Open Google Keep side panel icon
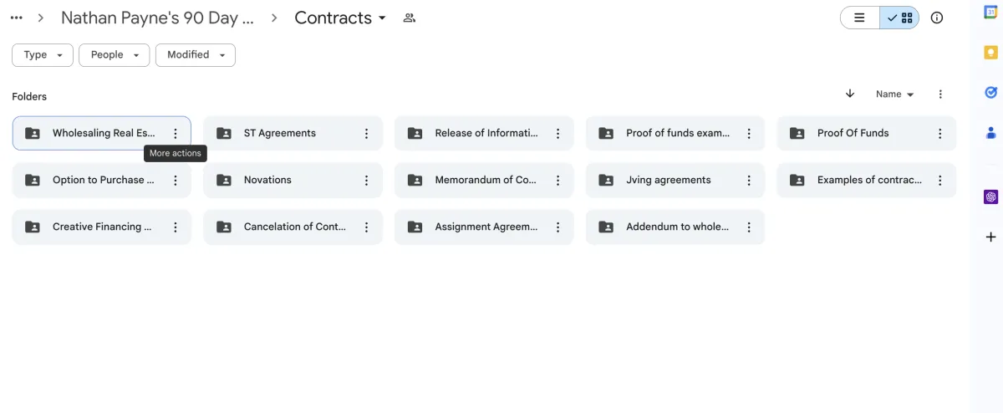The image size is (1003, 413). pyautogui.click(x=990, y=53)
